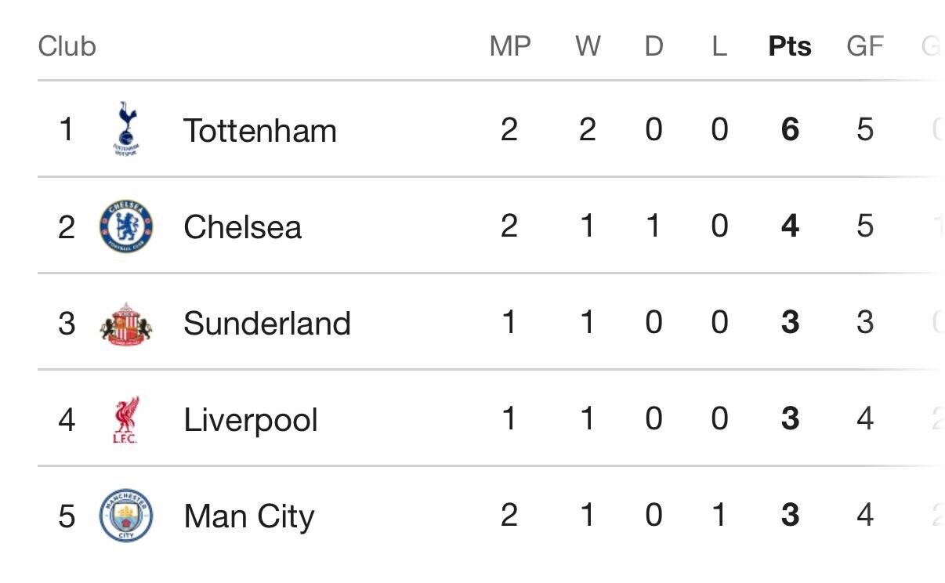The height and width of the screenshot is (583, 945).
Task: Click the Pts column header
Action: click(789, 46)
